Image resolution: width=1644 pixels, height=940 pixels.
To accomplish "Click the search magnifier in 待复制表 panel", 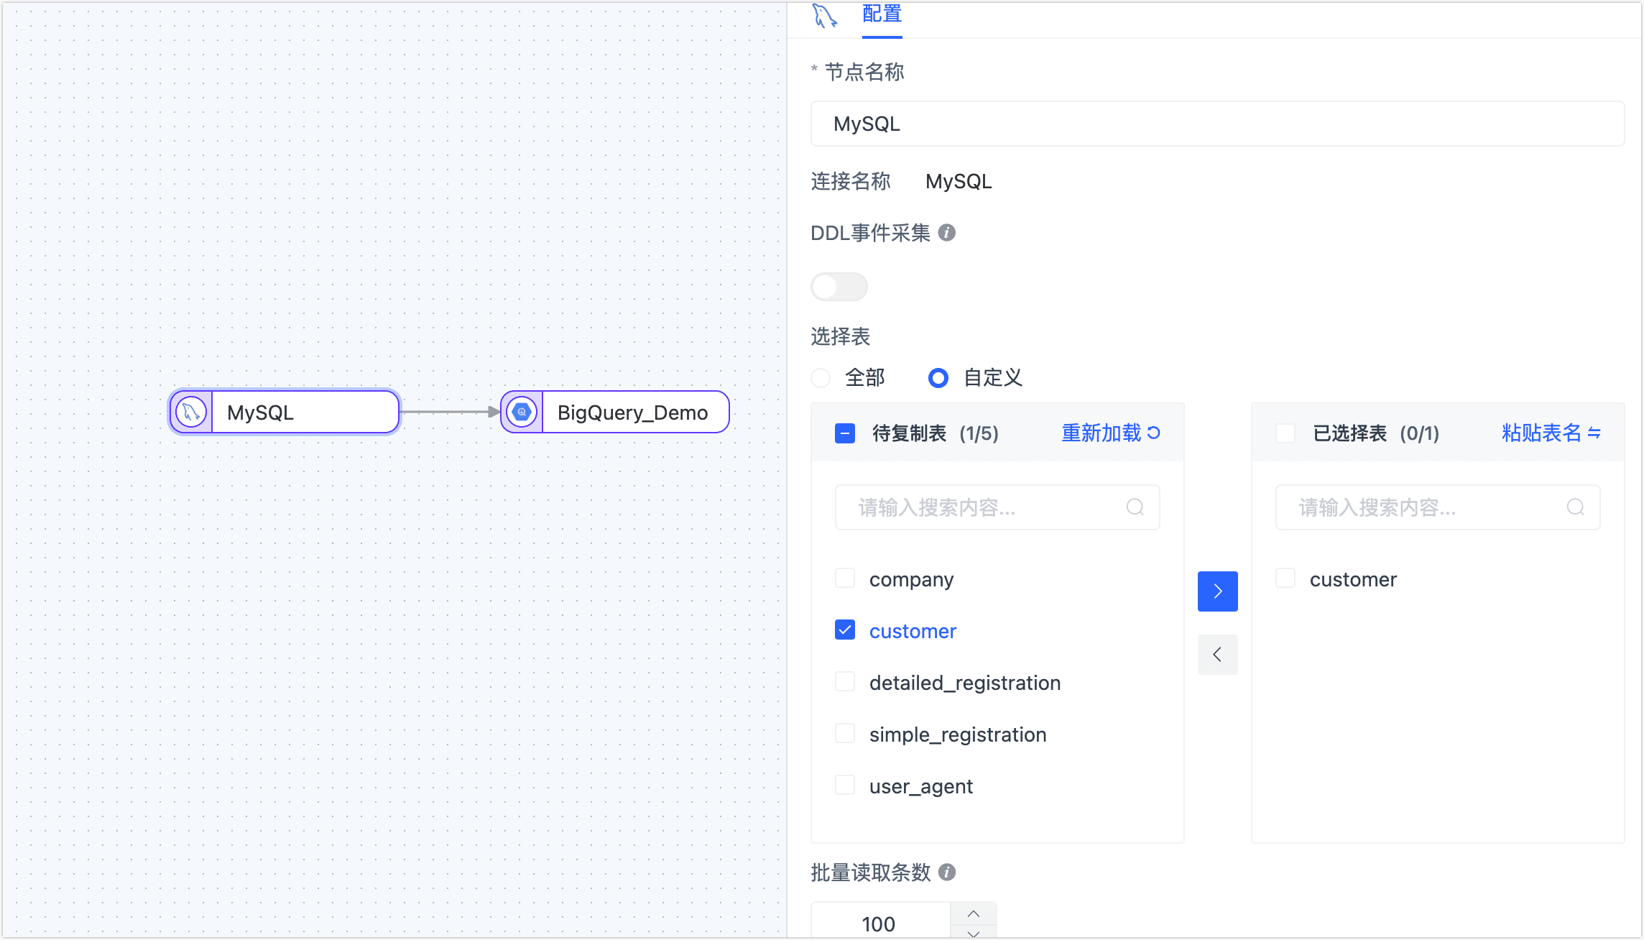I will click(1135, 507).
